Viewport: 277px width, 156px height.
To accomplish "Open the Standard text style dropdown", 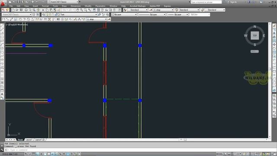I will pyautogui.click(x=138, y=10).
